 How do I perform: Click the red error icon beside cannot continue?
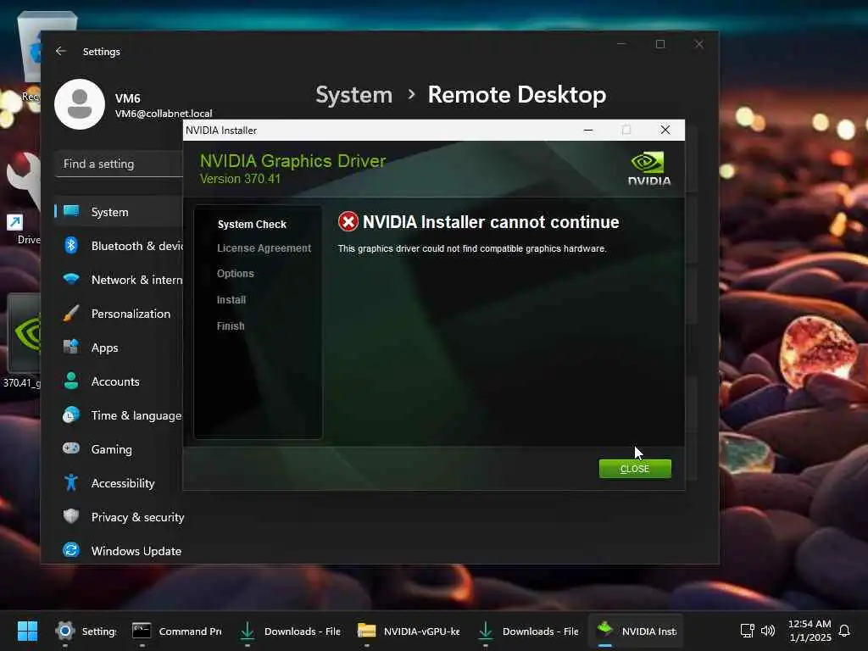coord(348,222)
